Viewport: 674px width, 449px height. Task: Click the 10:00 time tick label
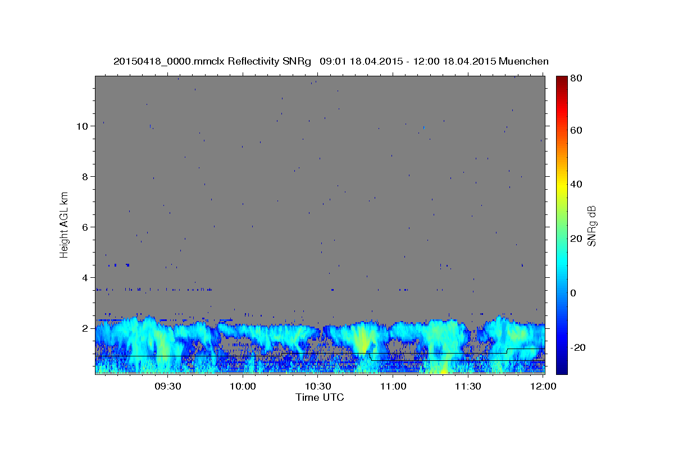click(243, 387)
